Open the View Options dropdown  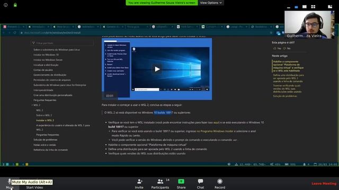point(211,3)
